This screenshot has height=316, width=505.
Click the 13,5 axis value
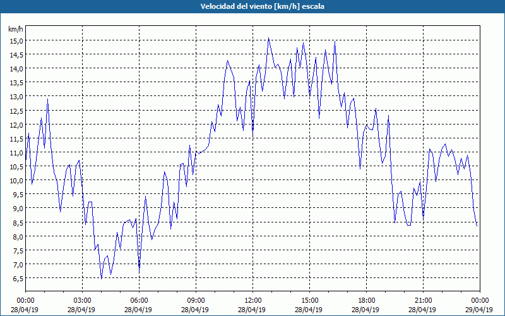17,83
